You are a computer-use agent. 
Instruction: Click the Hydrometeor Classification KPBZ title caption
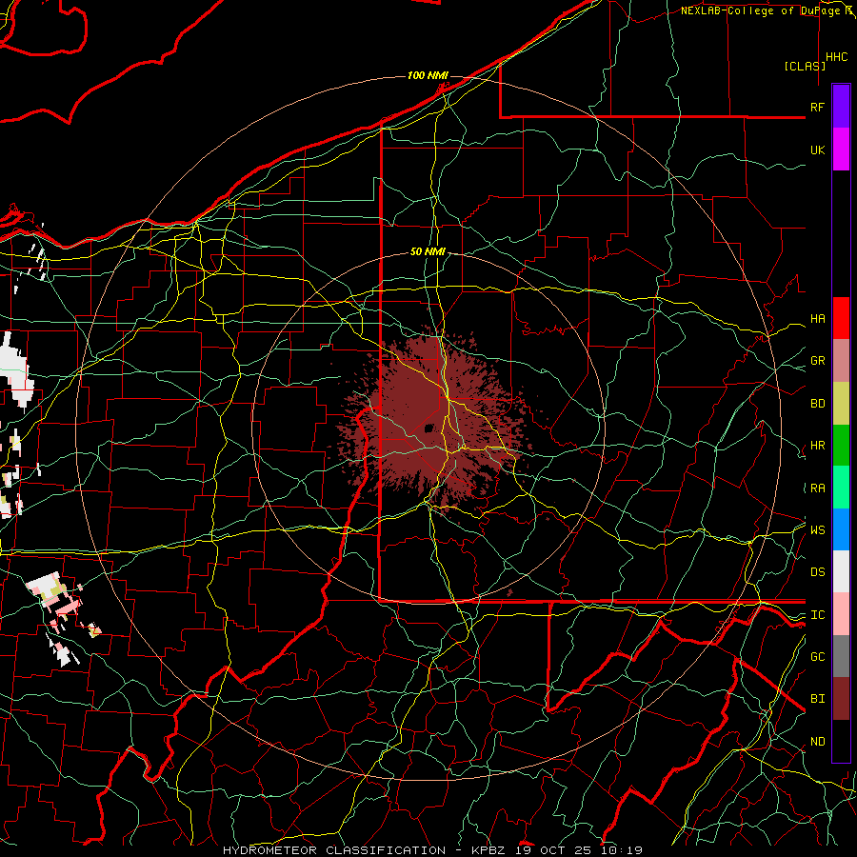pos(432,850)
